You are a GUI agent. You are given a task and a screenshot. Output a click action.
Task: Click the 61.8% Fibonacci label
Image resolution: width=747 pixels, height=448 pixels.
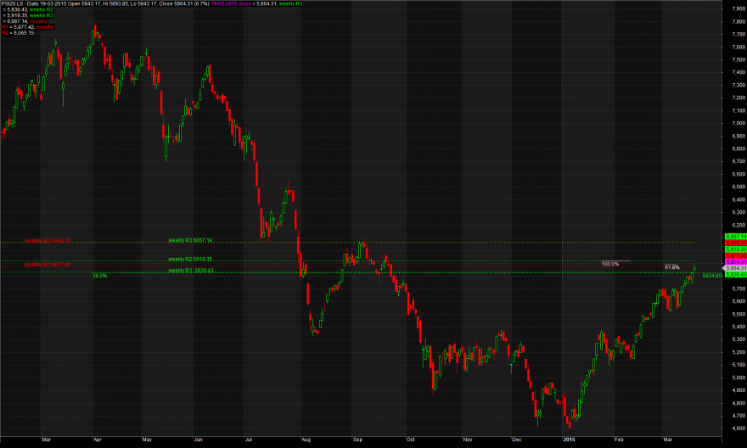(672, 267)
